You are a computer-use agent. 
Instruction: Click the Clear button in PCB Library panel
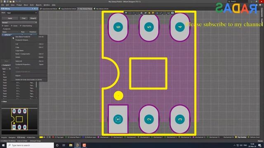point(24,18)
